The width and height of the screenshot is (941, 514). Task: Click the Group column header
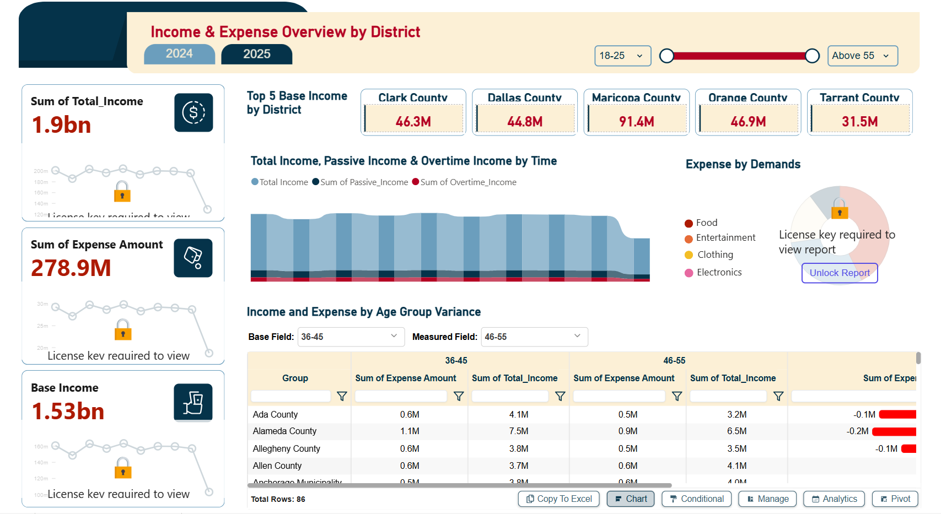295,378
